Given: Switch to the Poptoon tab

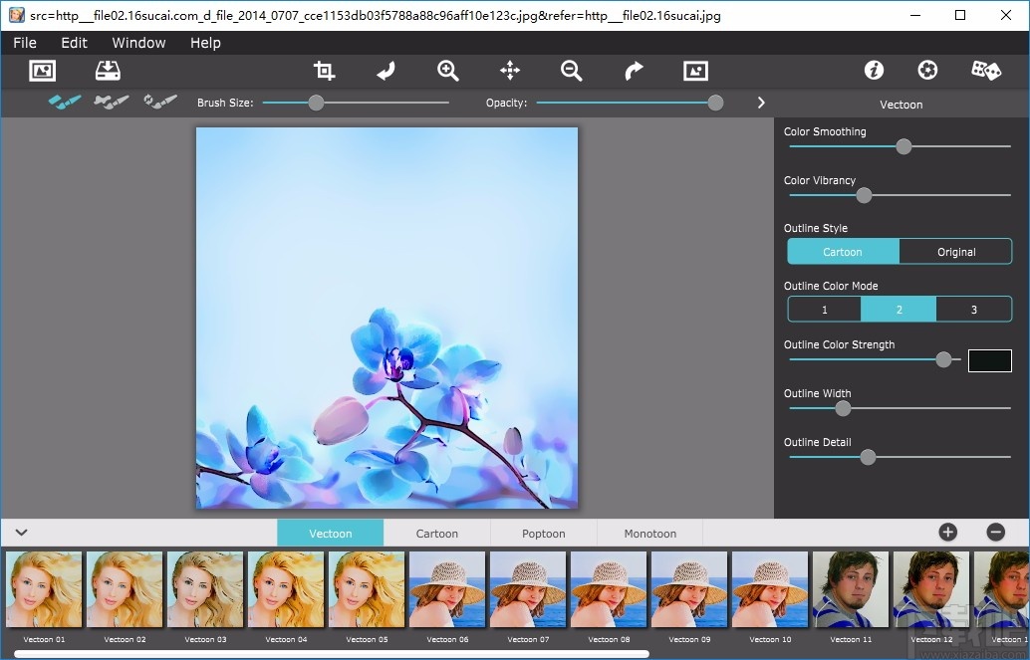Looking at the screenshot, I should (543, 534).
